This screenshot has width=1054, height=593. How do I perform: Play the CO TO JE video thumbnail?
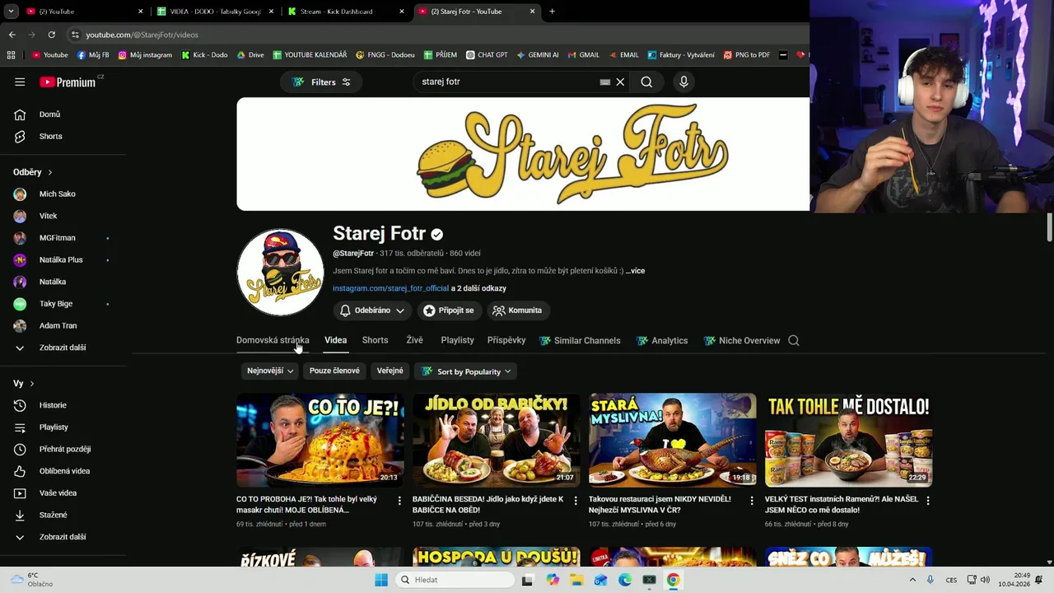(319, 440)
